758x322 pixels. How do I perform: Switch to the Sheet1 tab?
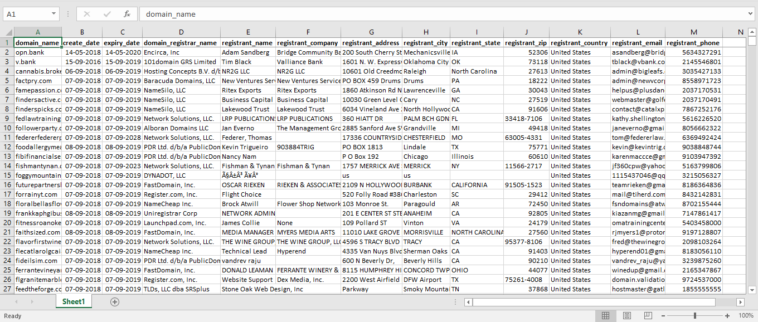tap(74, 301)
